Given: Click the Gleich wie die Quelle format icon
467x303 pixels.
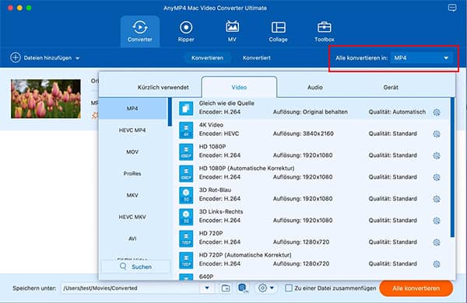Looking at the screenshot, I should click(x=186, y=108).
